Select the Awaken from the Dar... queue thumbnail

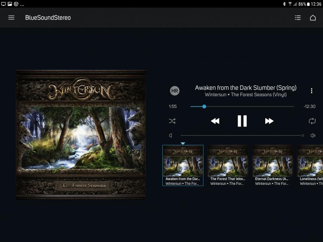(183, 165)
